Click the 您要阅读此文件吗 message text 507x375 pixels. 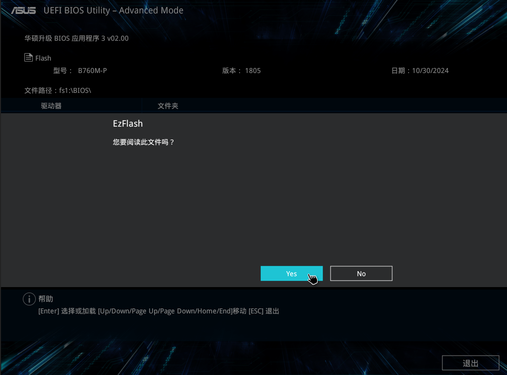click(x=144, y=142)
